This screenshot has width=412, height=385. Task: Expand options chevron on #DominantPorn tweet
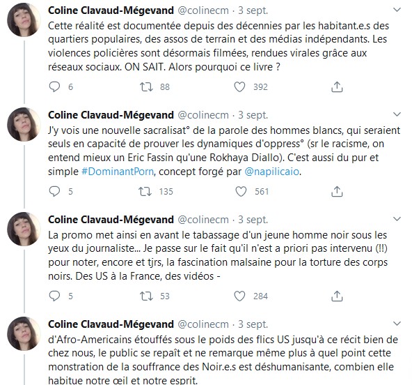coord(397,114)
